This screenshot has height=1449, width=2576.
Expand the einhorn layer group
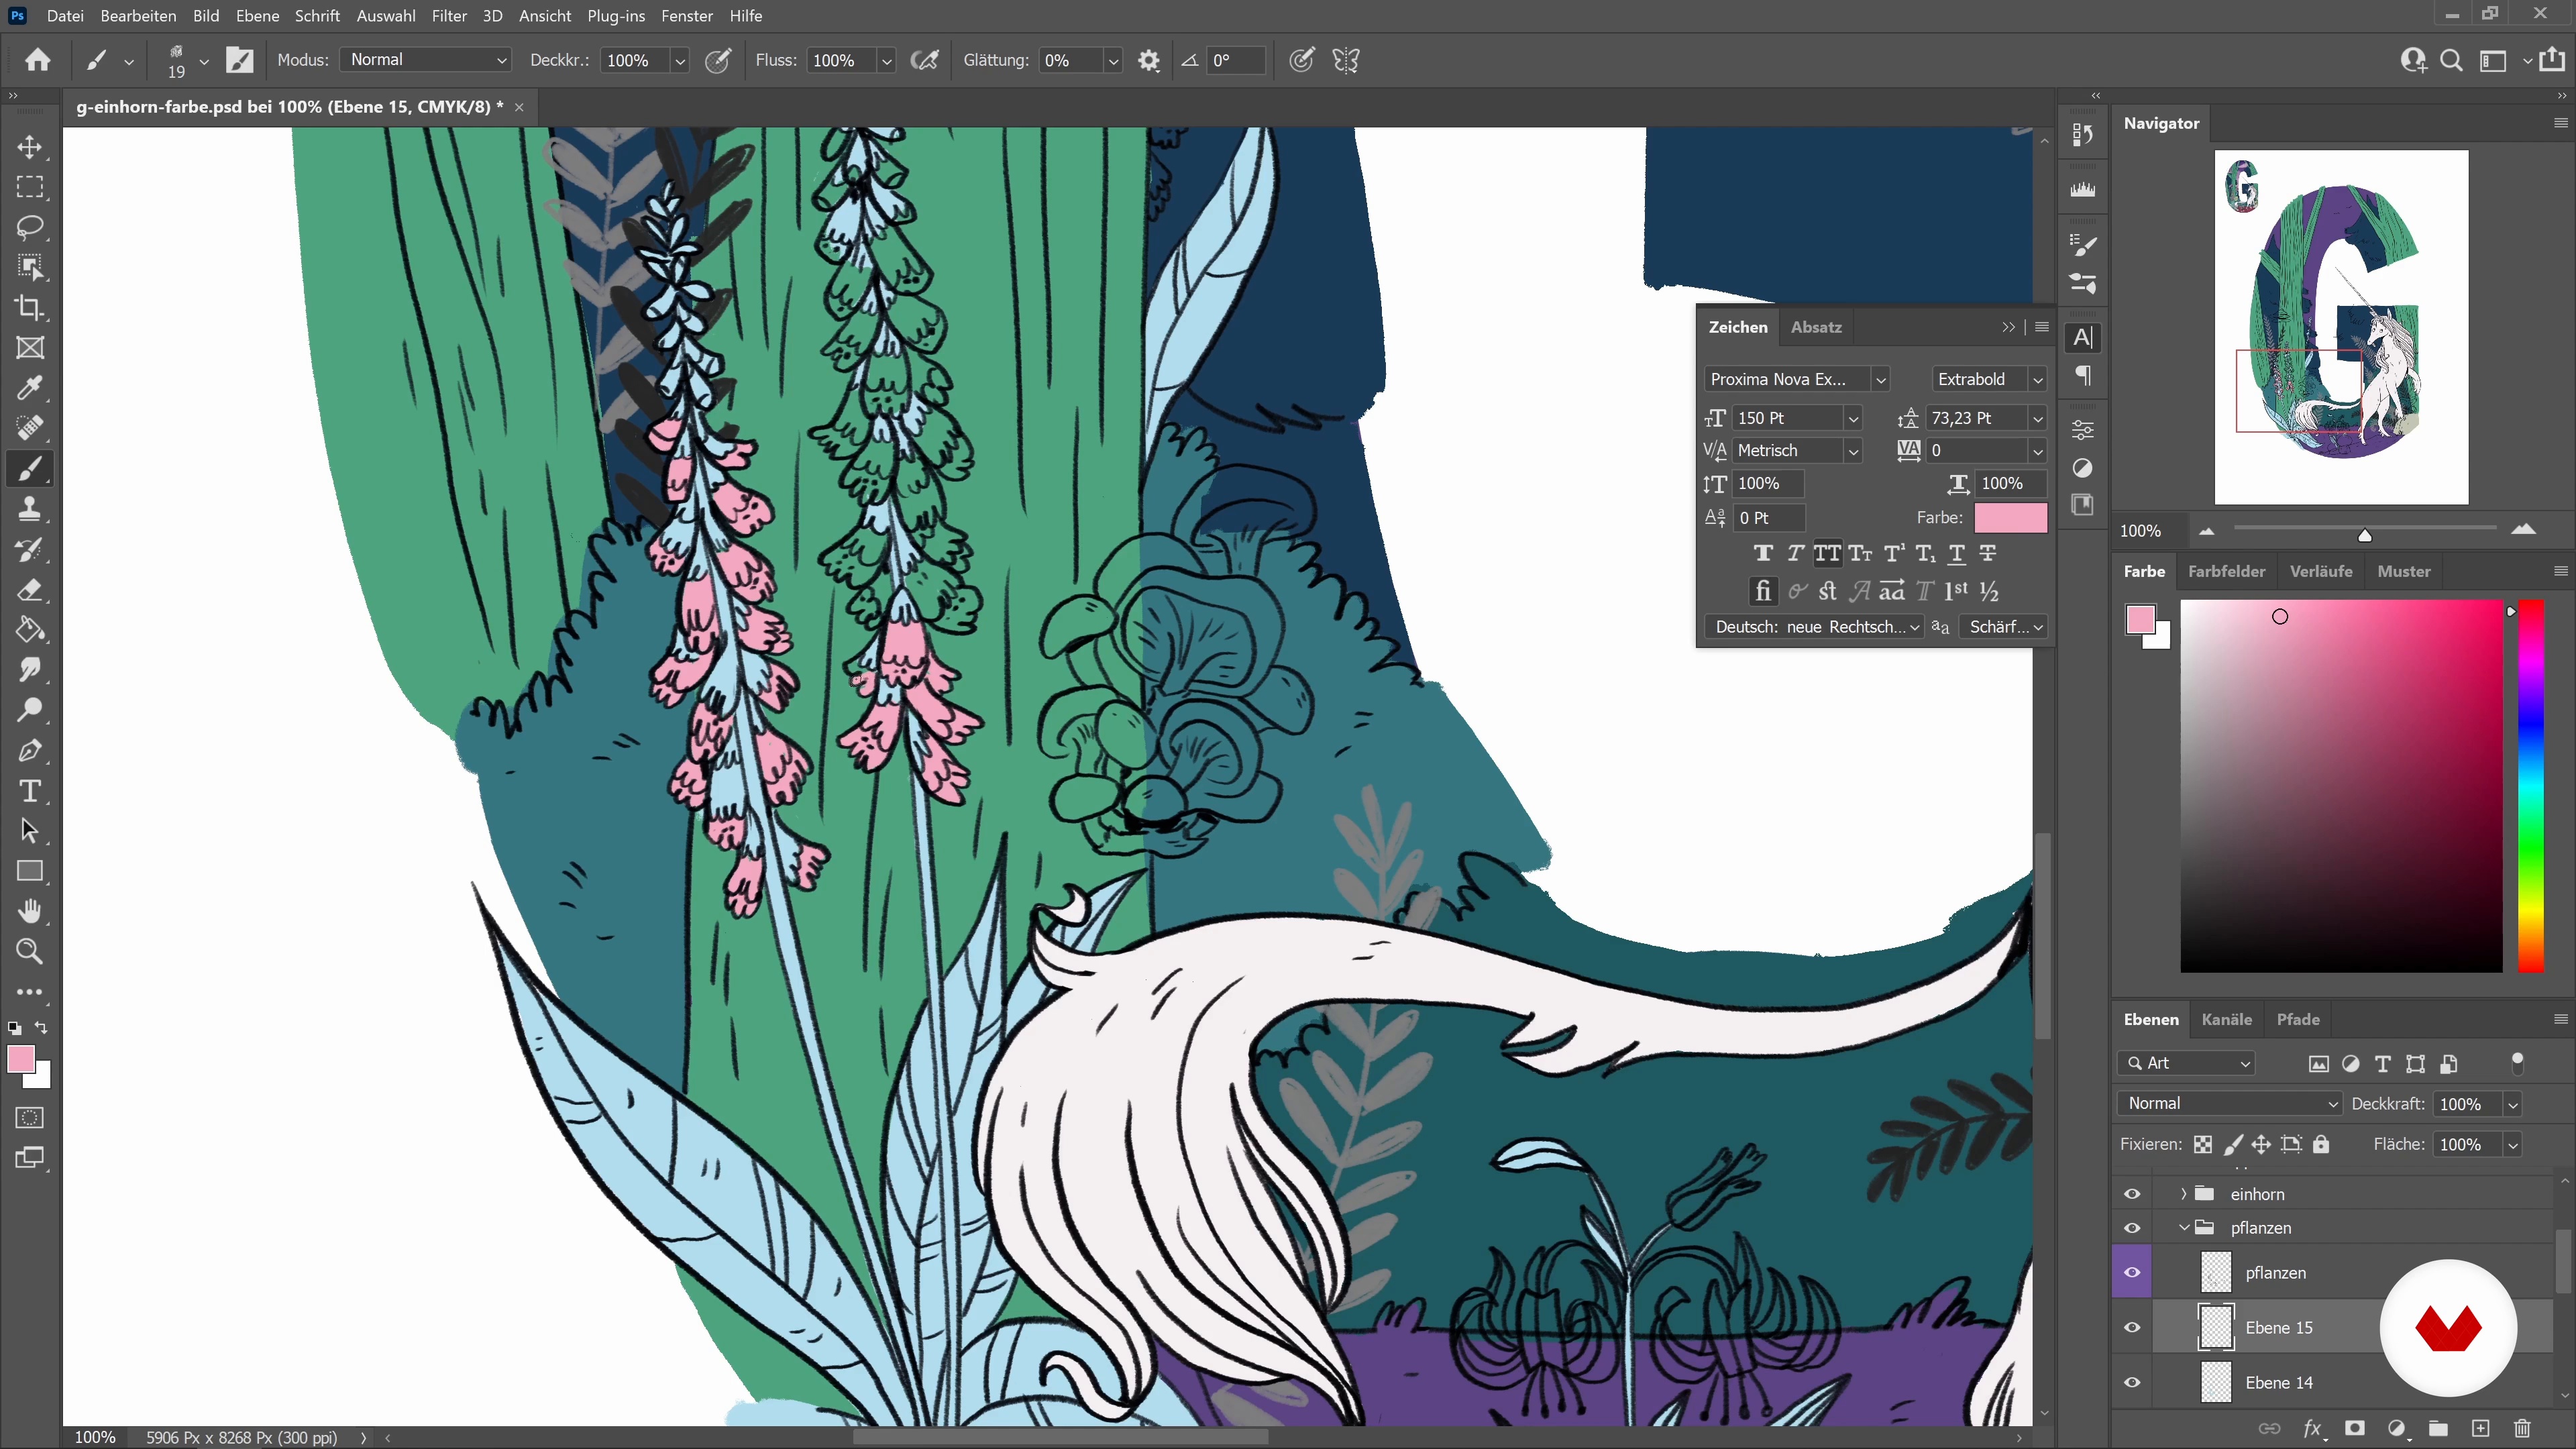pos(2184,1194)
